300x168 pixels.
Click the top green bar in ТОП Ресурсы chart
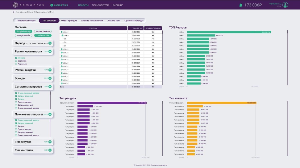228,32
